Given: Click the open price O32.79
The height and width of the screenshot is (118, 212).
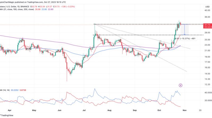Looking at the screenshot, I should [34, 6].
